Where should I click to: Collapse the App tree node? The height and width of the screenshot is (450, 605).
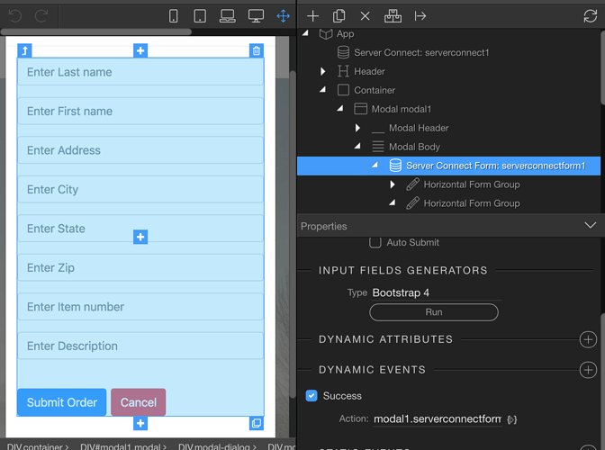click(x=305, y=33)
